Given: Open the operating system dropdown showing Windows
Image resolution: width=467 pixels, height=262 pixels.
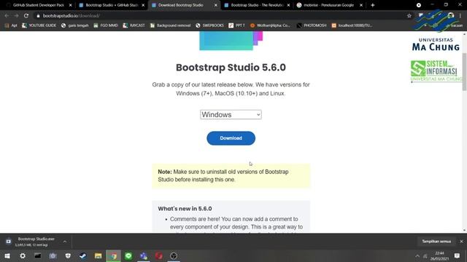Looking at the screenshot, I should (x=231, y=115).
